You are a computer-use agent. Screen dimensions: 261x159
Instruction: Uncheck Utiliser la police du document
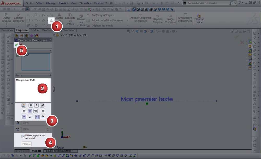[x=23, y=137]
